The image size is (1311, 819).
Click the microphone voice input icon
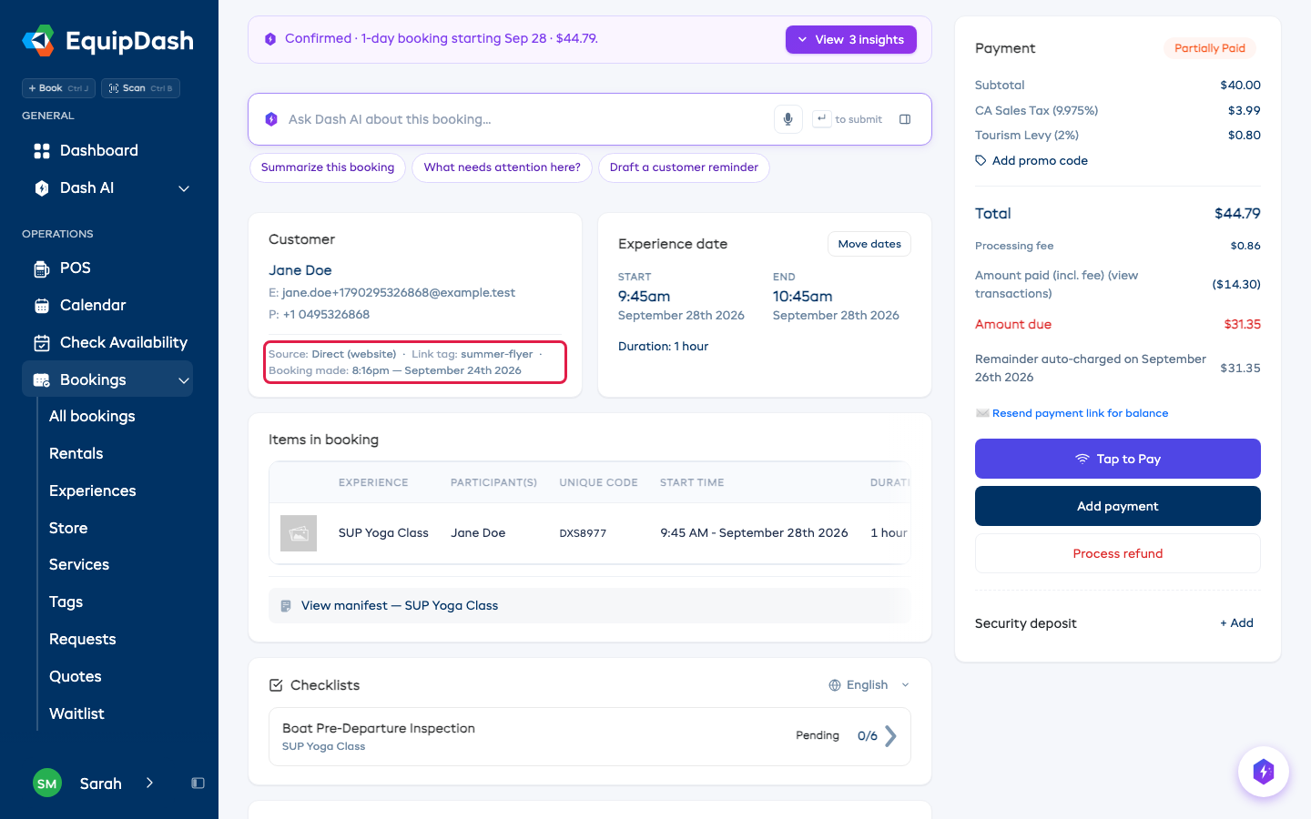point(788,119)
